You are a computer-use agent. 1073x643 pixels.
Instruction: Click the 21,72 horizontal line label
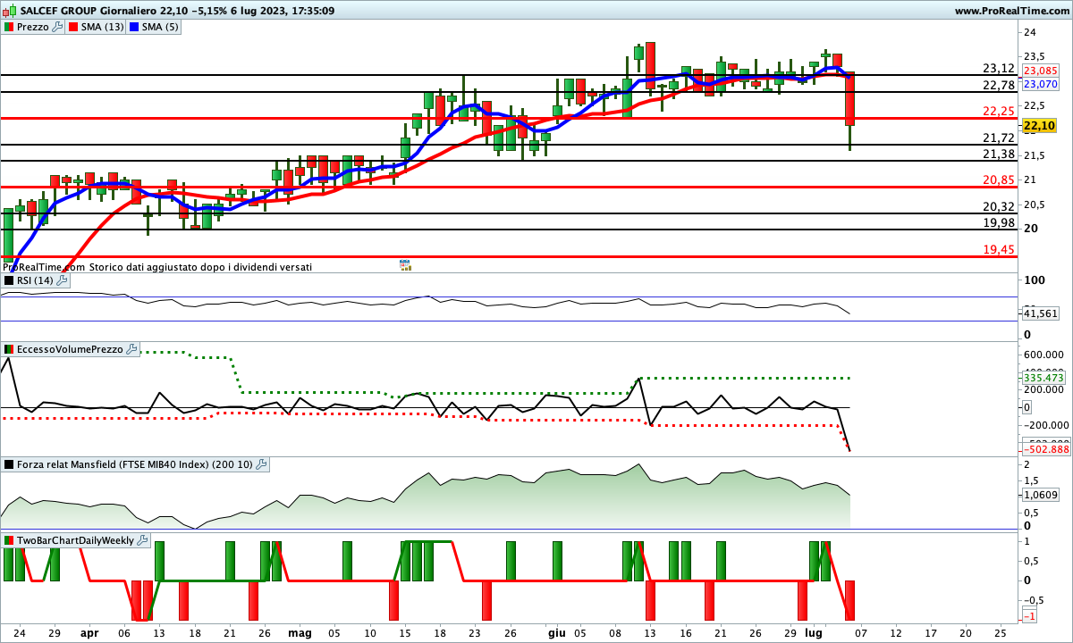pyautogui.click(x=999, y=138)
